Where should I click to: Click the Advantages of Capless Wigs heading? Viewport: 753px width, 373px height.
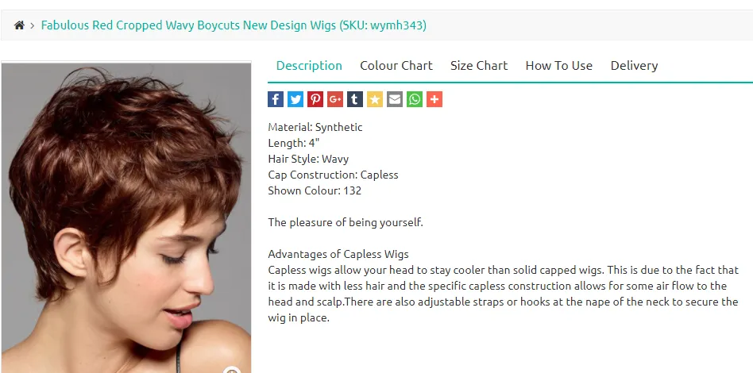[338, 254]
